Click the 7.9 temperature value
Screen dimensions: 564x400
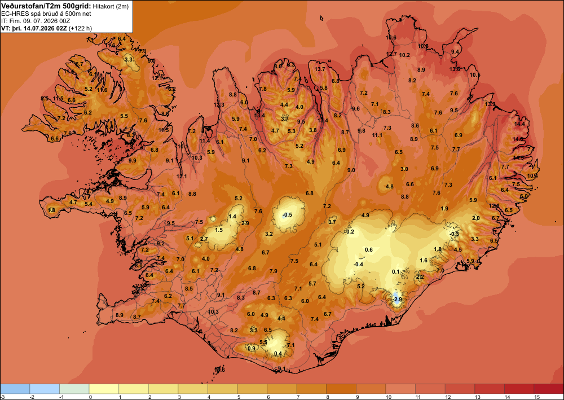pyautogui.click(x=273, y=271)
